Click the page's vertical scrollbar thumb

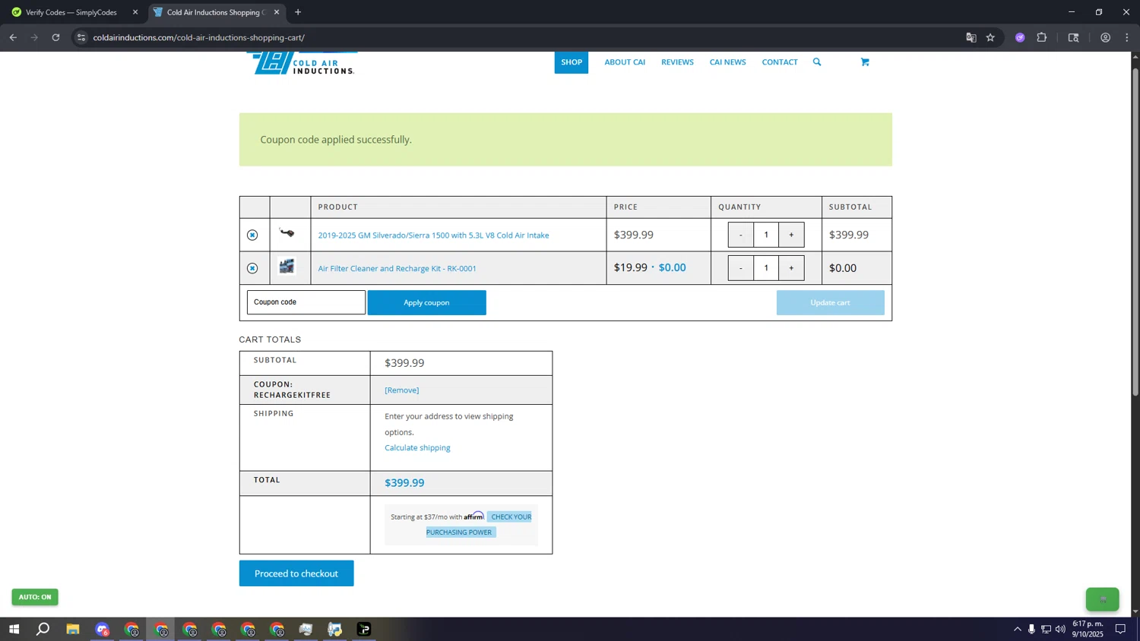[1135, 232]
